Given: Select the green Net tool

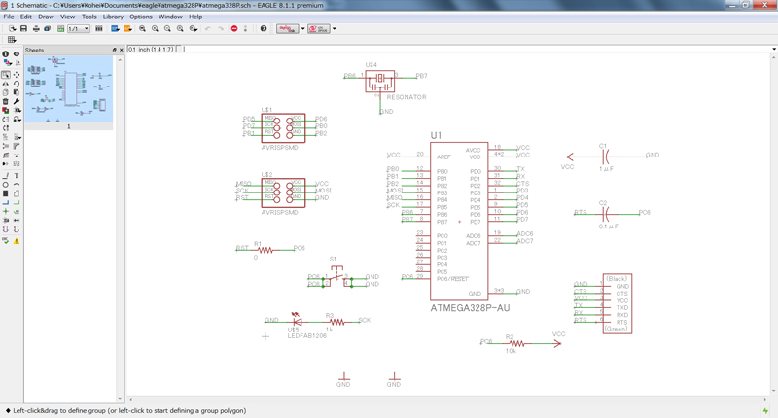Looking at the screenshot, I should coord(17,202).
